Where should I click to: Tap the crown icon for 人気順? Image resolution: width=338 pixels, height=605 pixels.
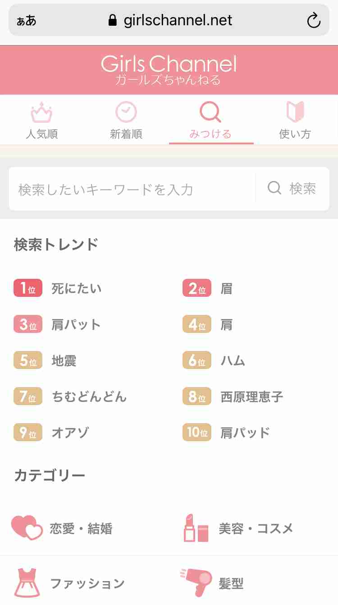[41, 112]
